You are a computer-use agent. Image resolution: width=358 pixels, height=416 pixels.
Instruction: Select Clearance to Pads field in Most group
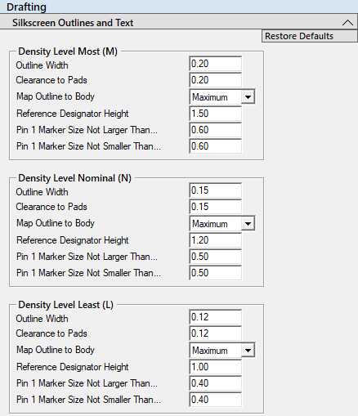click(215, 80)
